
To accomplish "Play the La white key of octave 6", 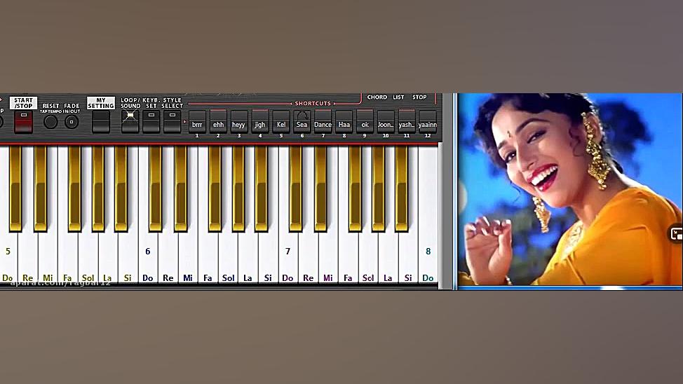I will (x=248, y=259).
